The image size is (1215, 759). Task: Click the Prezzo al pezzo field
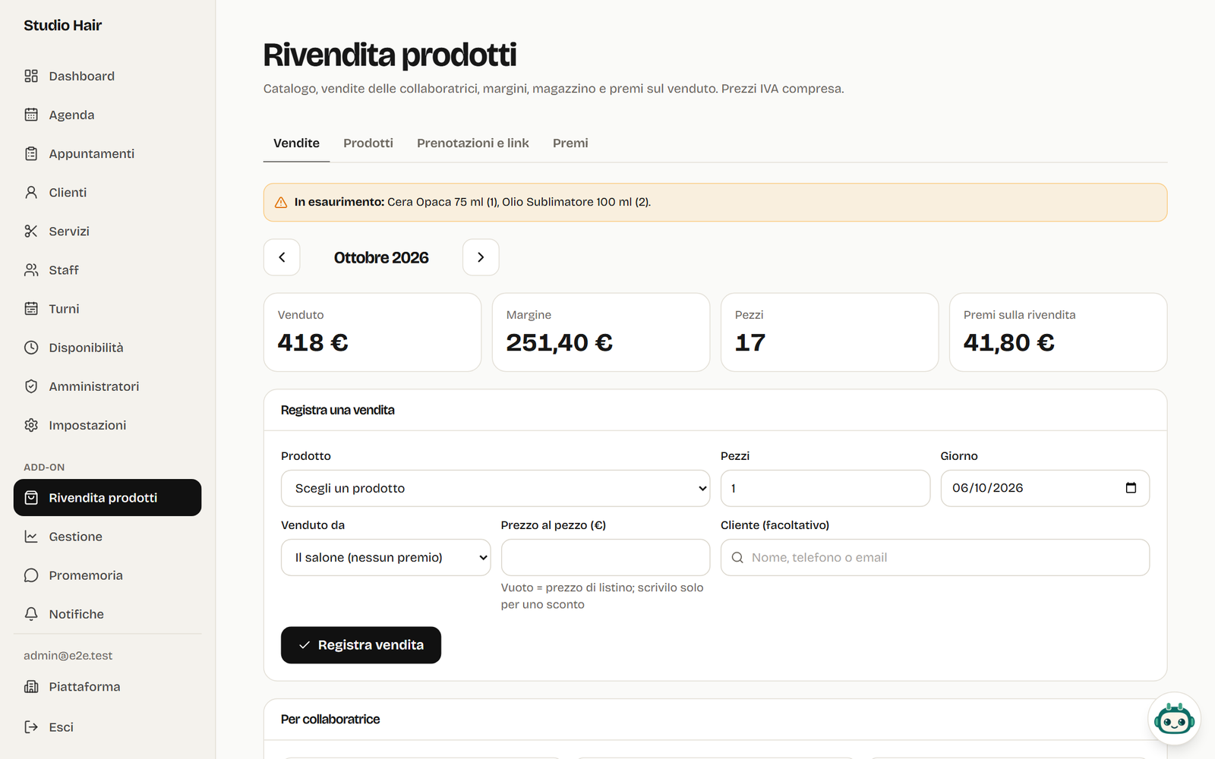(605, 557)
